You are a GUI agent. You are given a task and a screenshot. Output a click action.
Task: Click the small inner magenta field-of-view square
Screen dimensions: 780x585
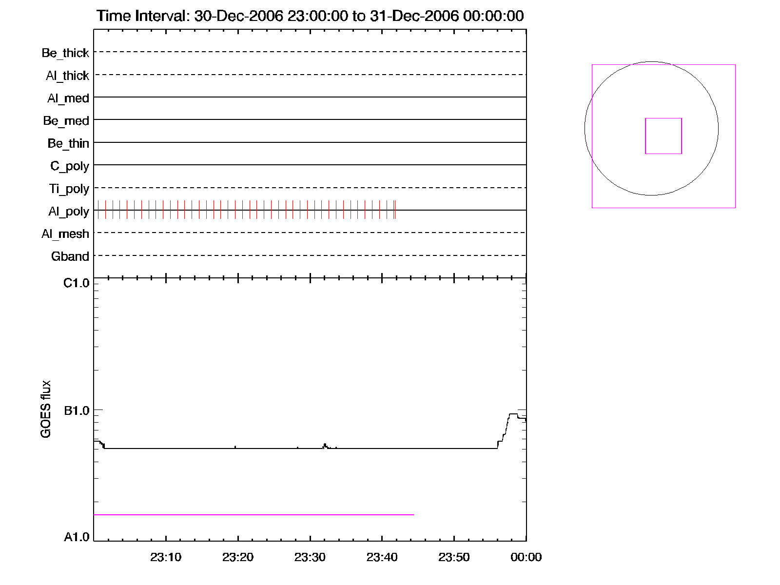point(663,118)
